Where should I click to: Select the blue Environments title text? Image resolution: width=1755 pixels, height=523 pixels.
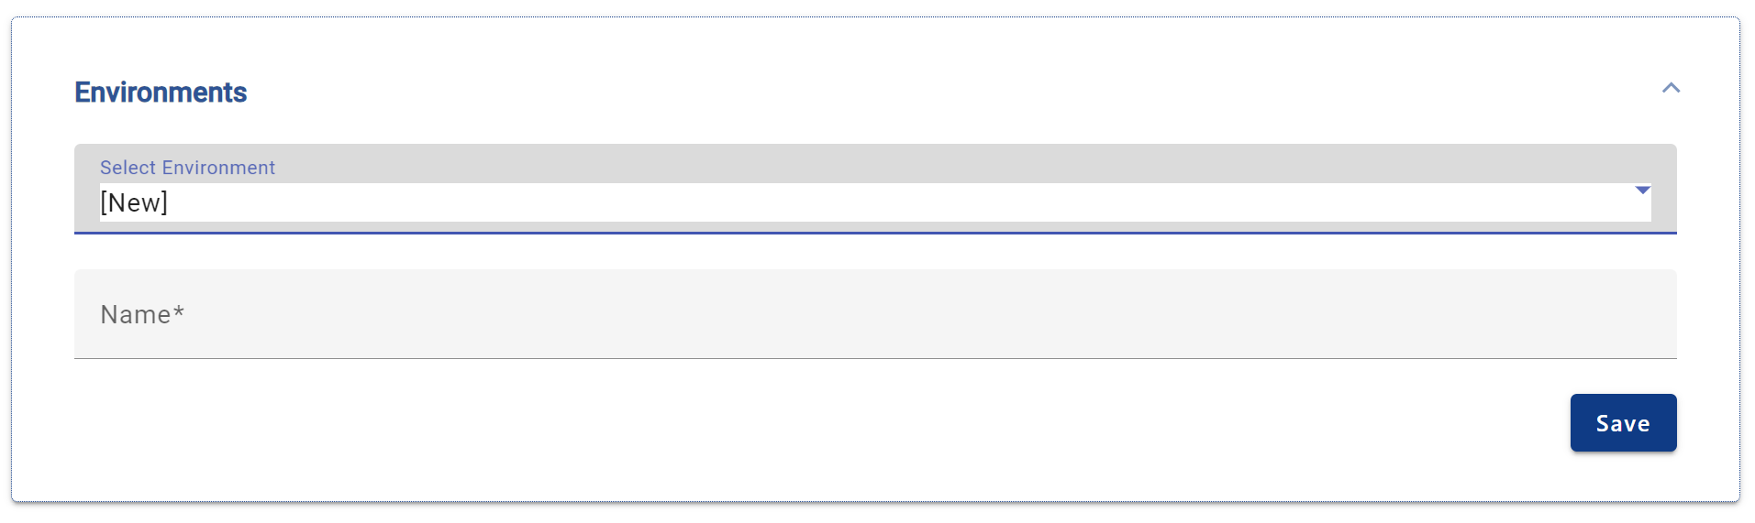pyautogui.click(x=161, y=93)
